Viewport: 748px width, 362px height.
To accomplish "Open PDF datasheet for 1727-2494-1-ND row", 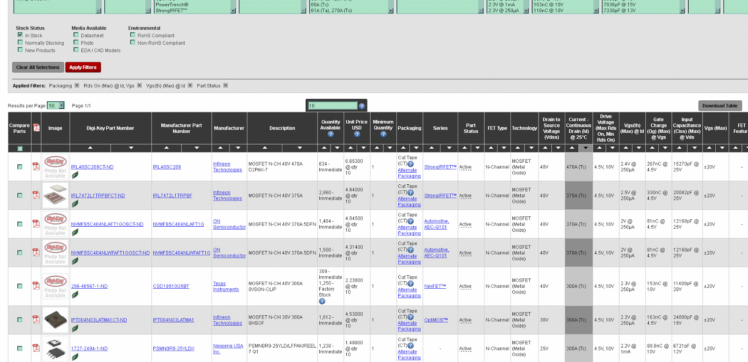I will 36,348.
